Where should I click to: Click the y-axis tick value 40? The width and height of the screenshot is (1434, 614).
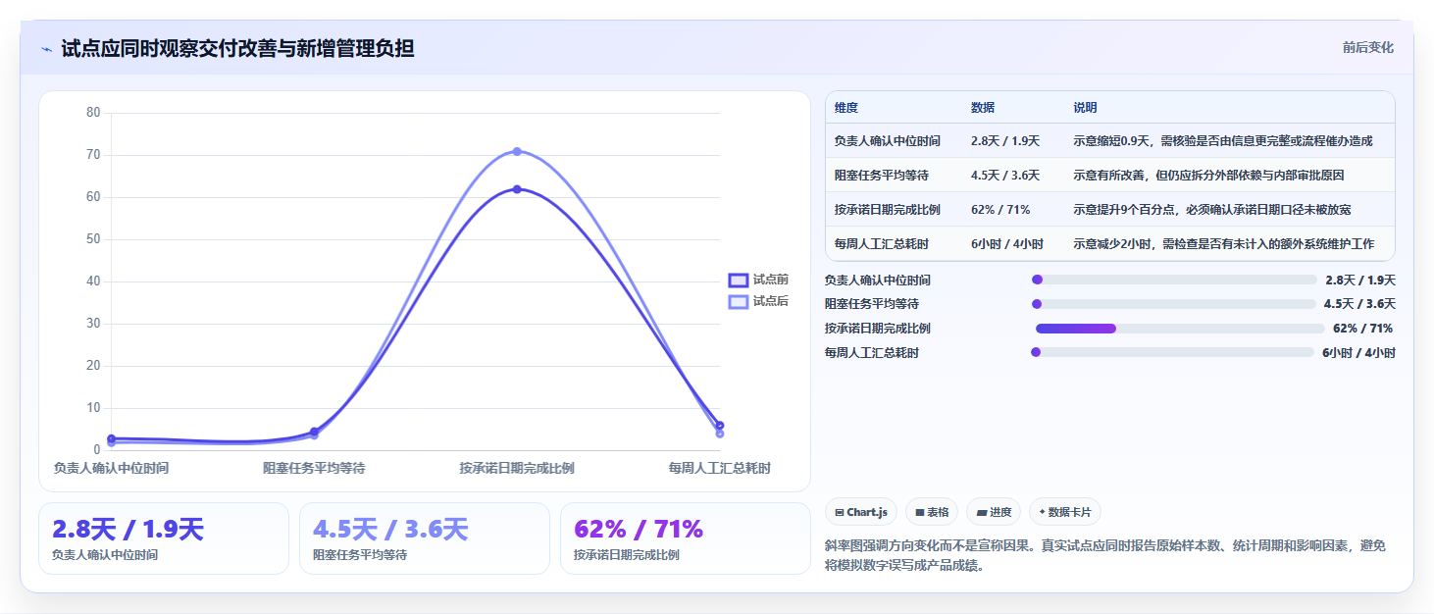[93, 281]
